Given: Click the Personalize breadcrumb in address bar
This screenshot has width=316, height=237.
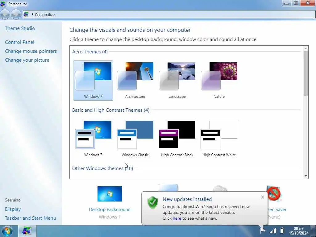Looking at the screenshot, I should click(45, 15).
